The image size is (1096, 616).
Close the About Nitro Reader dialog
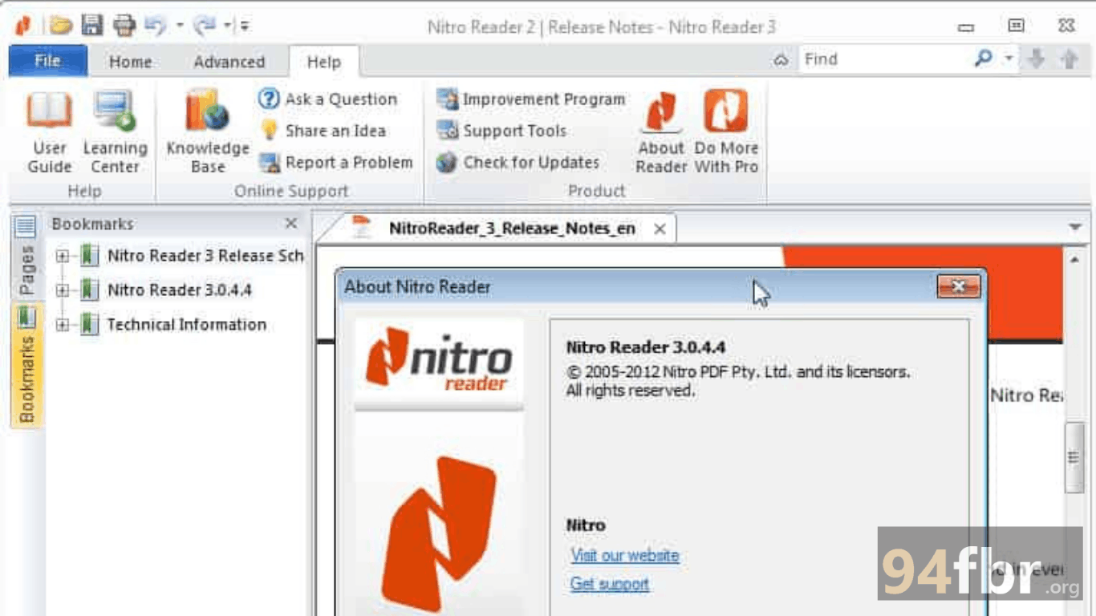(959, 286)
